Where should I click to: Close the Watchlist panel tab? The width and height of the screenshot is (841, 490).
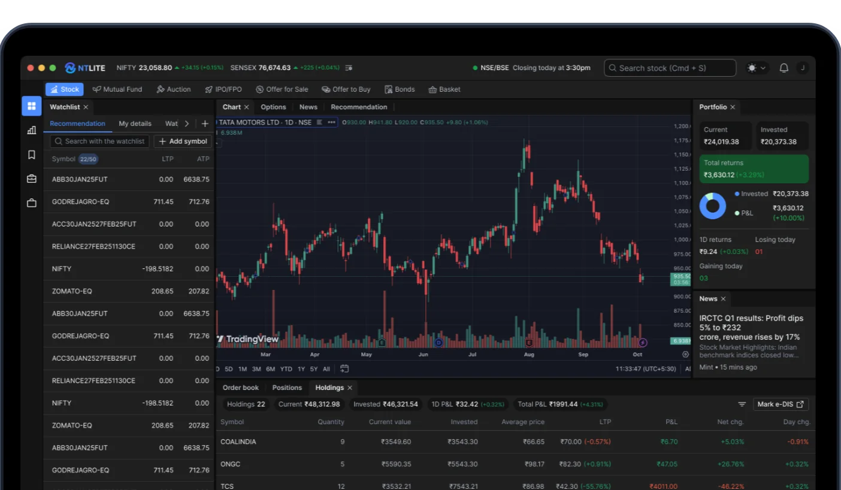pos(86,107)
